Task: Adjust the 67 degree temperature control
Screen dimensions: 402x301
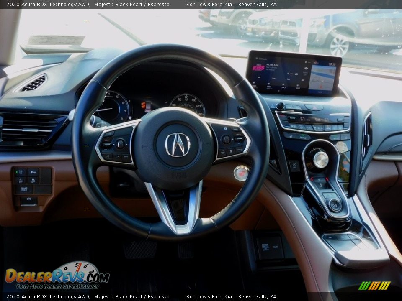Action: pos(302,119)
